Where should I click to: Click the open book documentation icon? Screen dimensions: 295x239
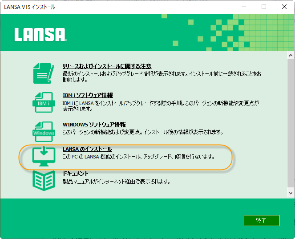[44, 181]
